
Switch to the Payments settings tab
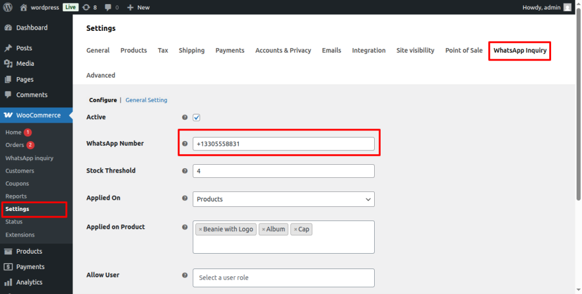click(x=230, y=50)
